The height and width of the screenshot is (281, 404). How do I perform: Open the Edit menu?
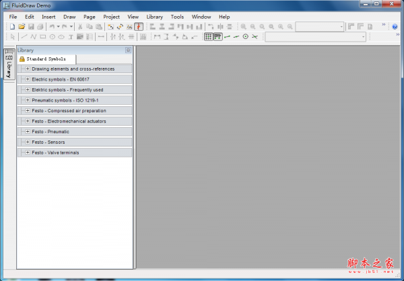pos(30,17)
